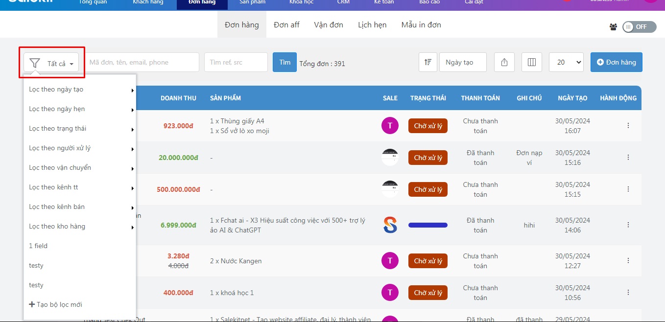Open three-dot actions for 6.999.000đ order
This screenshot has height=322, width=665.
[x=628, y=225]
